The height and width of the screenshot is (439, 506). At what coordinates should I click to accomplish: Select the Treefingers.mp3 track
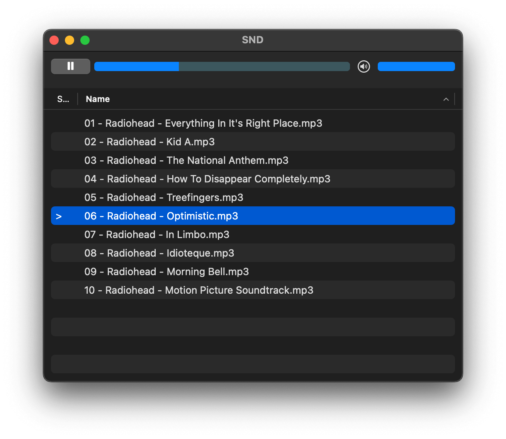tap(164, 197)
